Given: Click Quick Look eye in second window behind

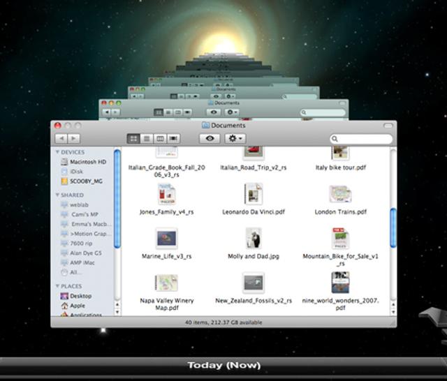Looking at the screenshot, I should (x=214, y=112).
